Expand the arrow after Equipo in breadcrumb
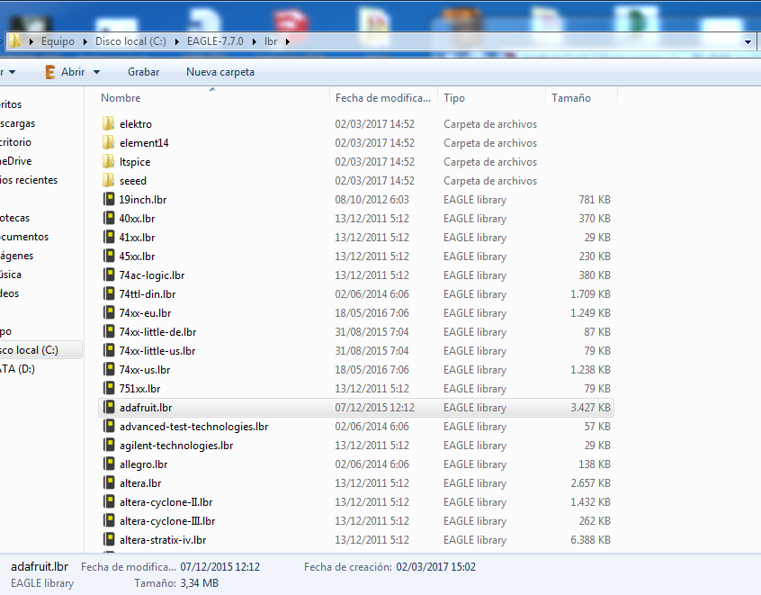 pyautogui.click(x=85, y=41)
